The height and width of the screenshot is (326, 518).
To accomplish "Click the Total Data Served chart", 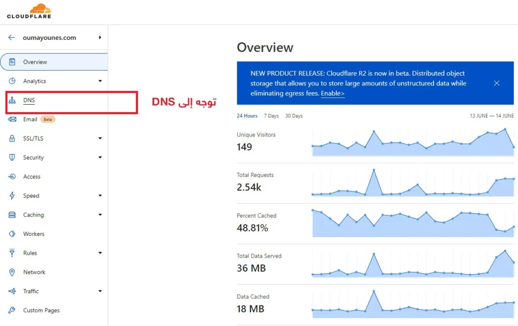I will click(x=413, y=264).
